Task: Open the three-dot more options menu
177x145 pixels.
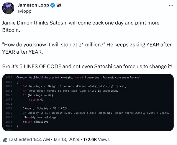Action: coord(171,5)
